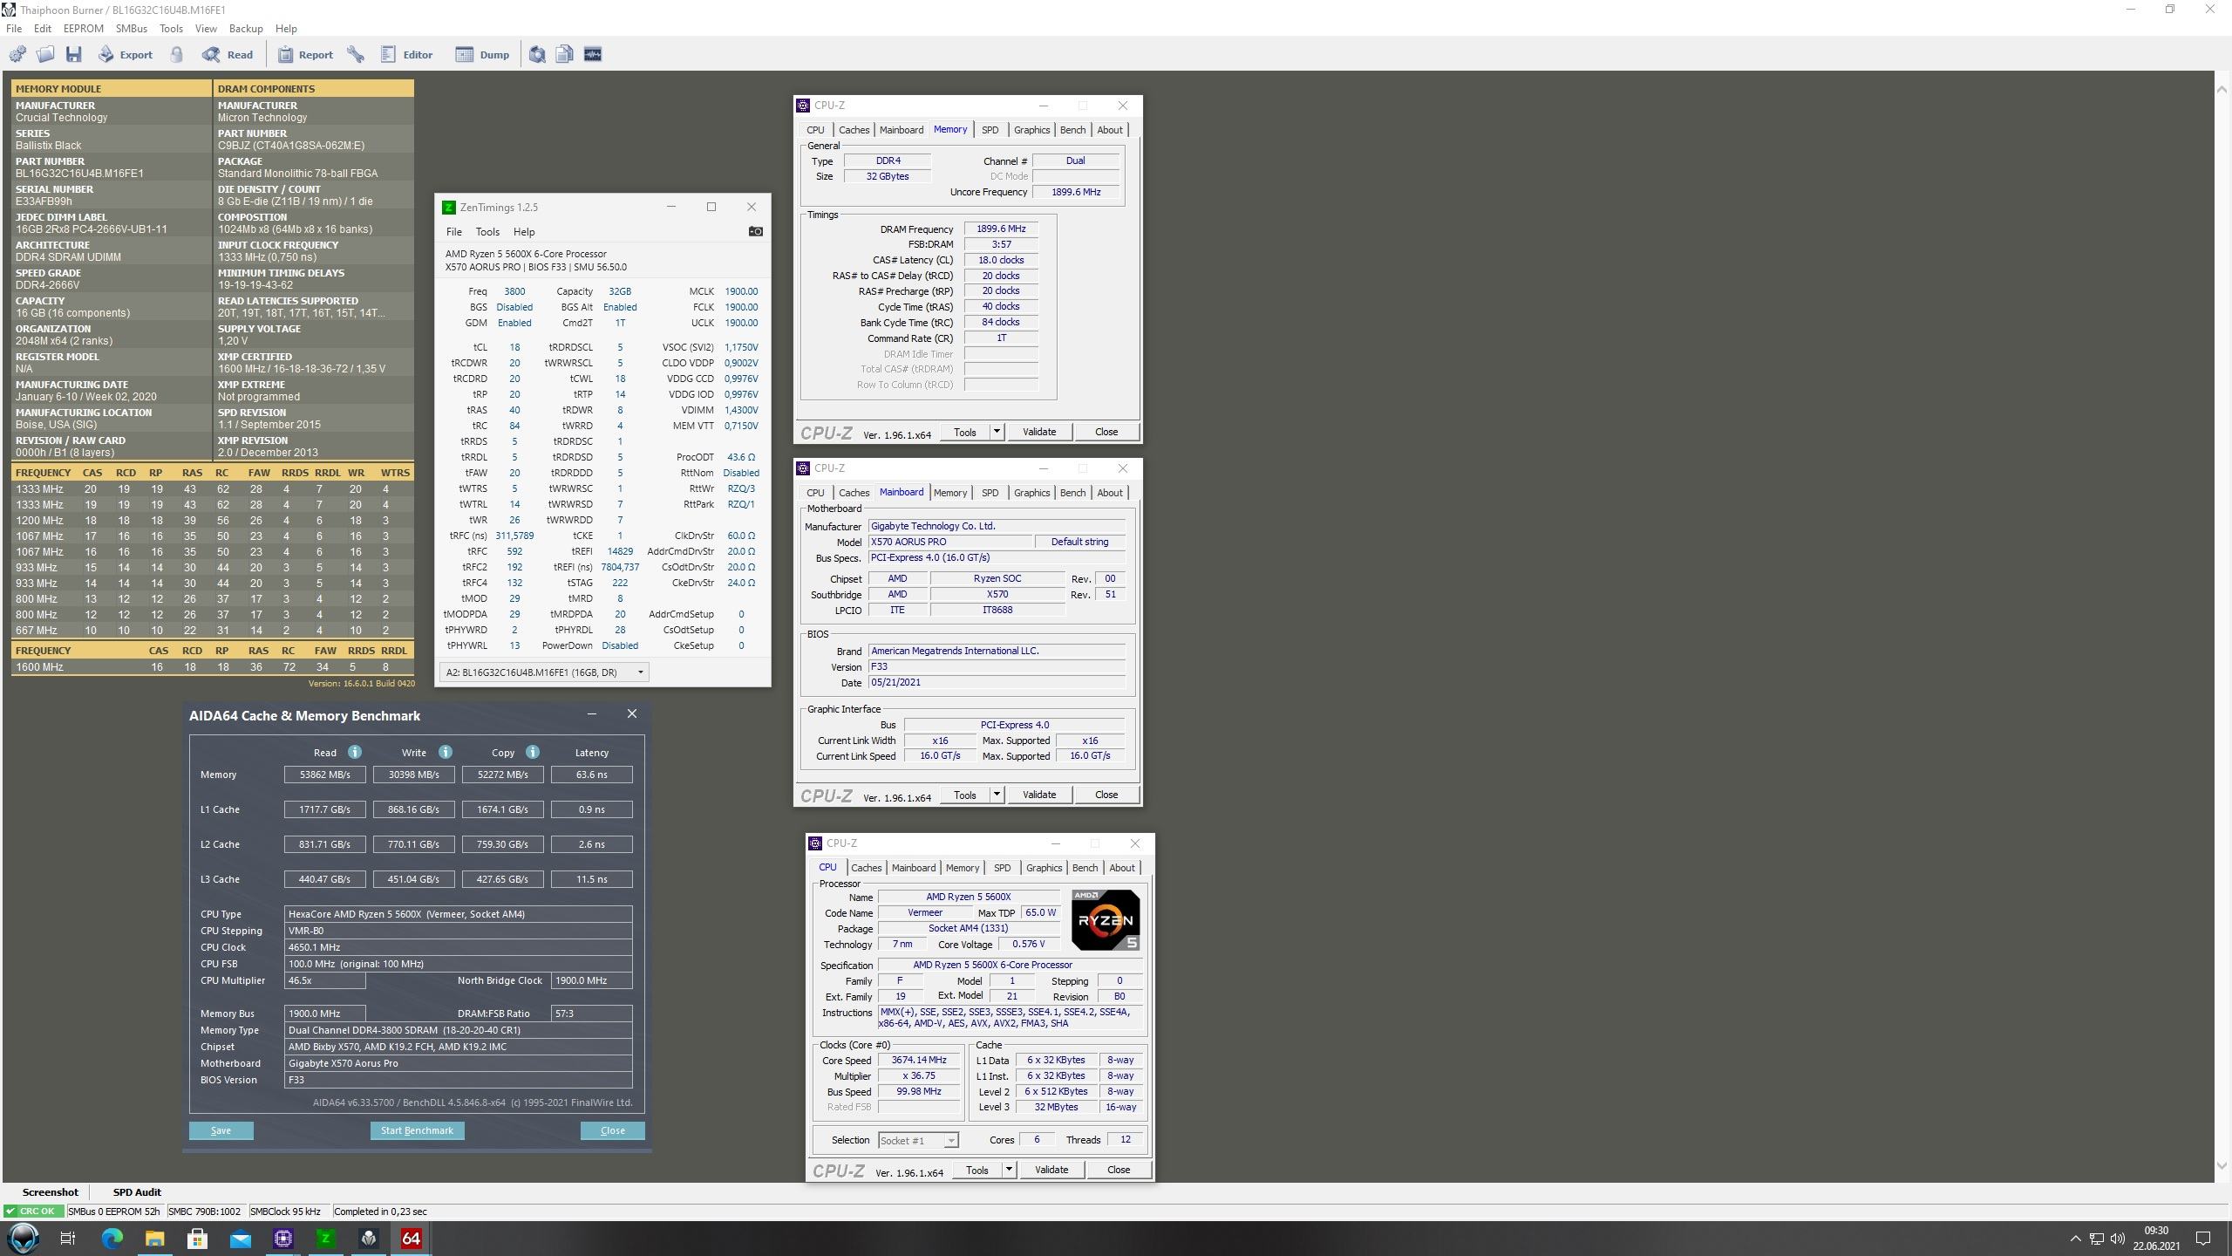The width and height of the screenshot is (2232, 1256).
Task: Switch to Thaiphoon Burner taskbar icon
Action: click(x=368, y=1239)
